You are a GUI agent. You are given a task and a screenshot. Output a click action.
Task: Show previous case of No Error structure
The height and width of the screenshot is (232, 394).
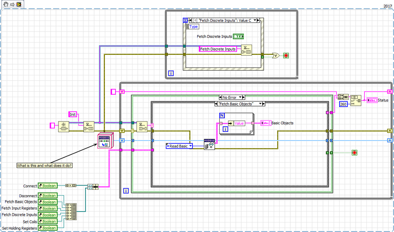coord(220,97)
